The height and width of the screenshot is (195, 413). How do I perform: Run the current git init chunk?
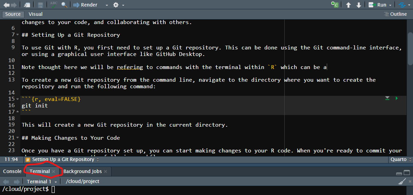(x=396, y=99)
